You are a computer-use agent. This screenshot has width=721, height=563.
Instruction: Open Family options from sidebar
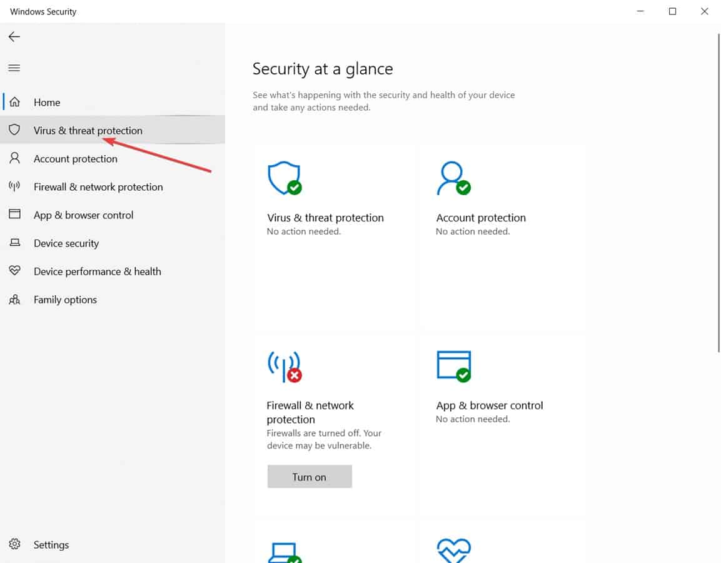point(113,300)
